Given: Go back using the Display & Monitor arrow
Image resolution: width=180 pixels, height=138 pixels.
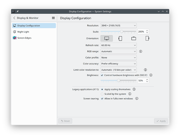Looking at the screenshot, I should coord(14,18).
